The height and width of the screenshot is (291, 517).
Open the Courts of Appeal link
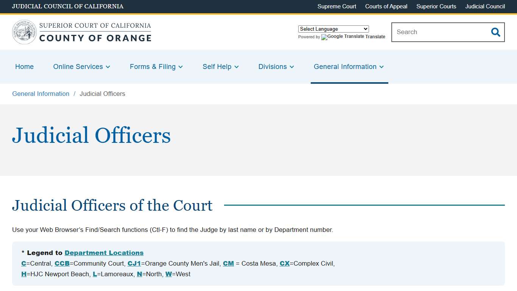386,6
